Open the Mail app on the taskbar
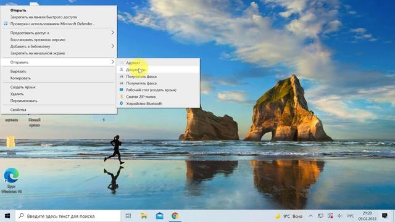Image resolution: width=395 pixels, height=222 pixels. point(159,216)
